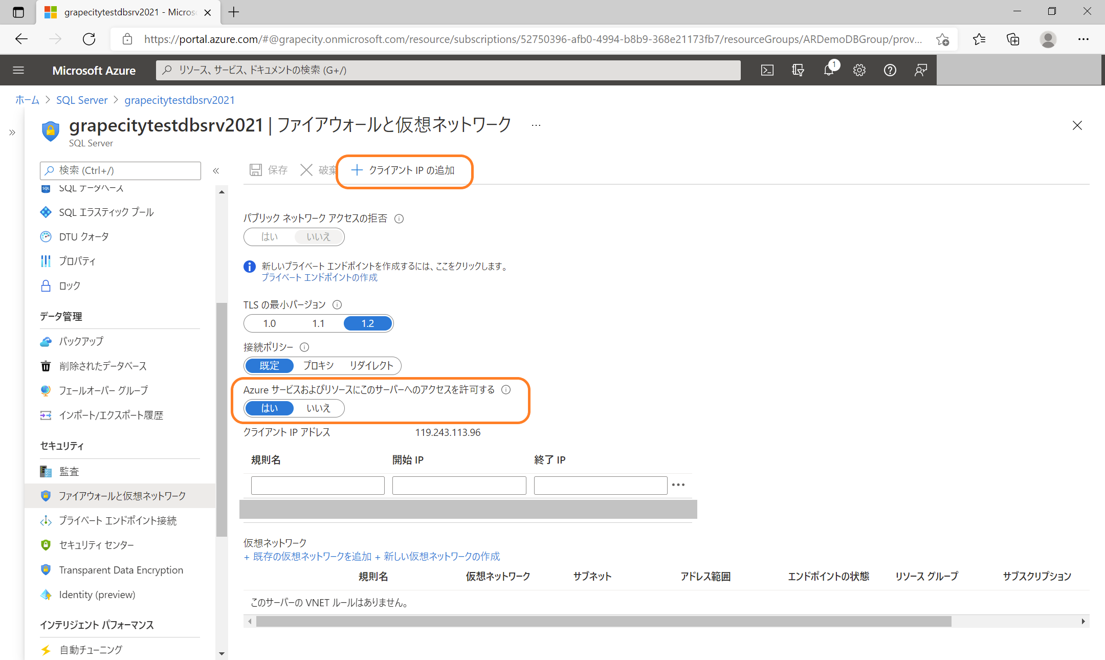
Task: Open feedback icon in Azure header
Action: [921, 70]
